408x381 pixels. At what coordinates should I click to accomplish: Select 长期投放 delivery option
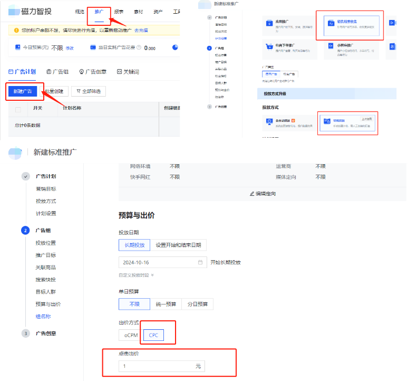coord(134,245)
